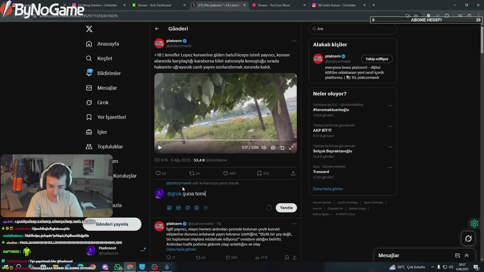This screenshot has width=484, height=272.
Task: Click Gönderi yayınla post button
Action: [112, 224]
